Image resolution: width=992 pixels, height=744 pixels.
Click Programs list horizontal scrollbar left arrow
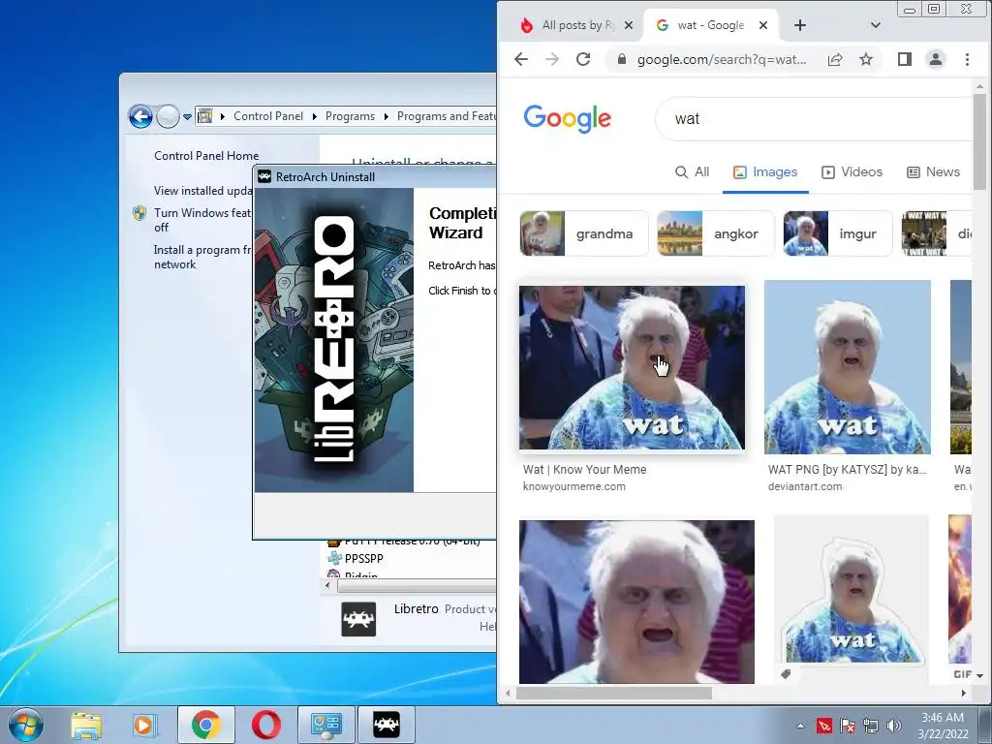[327, 586]
